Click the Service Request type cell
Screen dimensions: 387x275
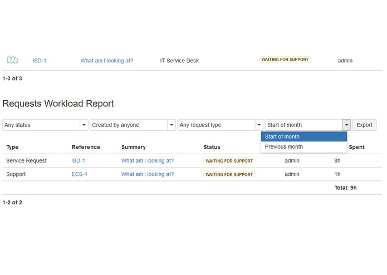point(26,161)
